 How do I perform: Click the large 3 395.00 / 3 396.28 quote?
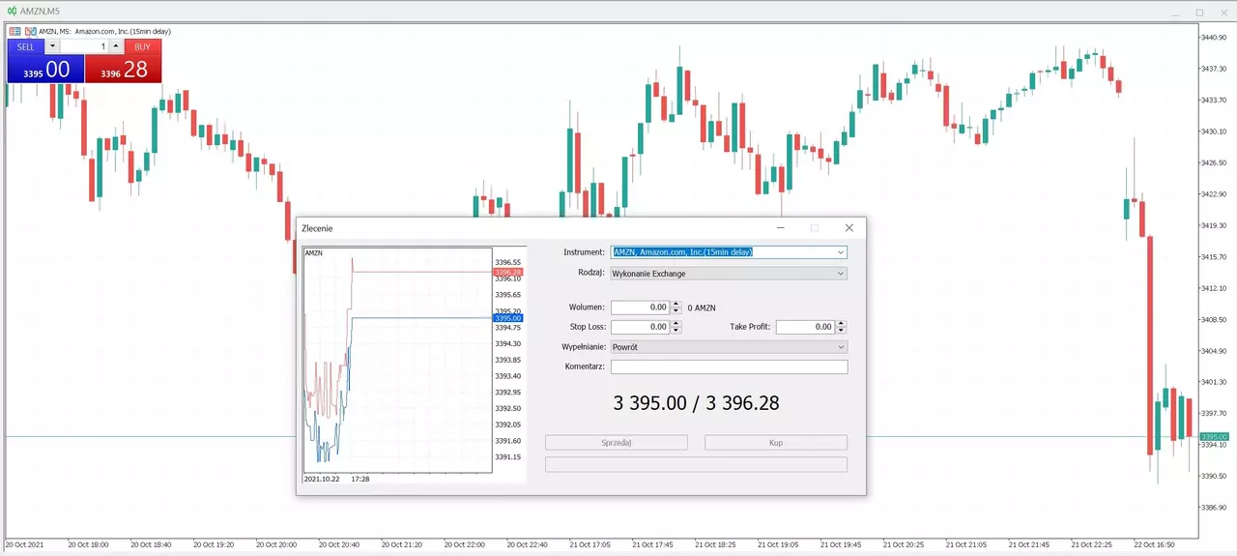point(696,403)
